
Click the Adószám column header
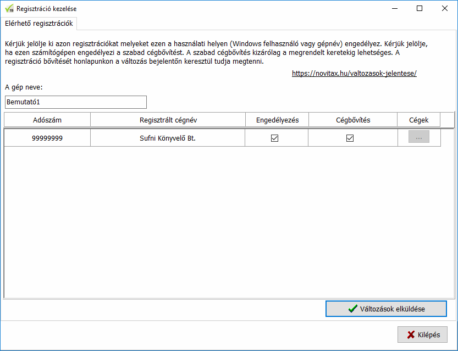tap(47, 120)
